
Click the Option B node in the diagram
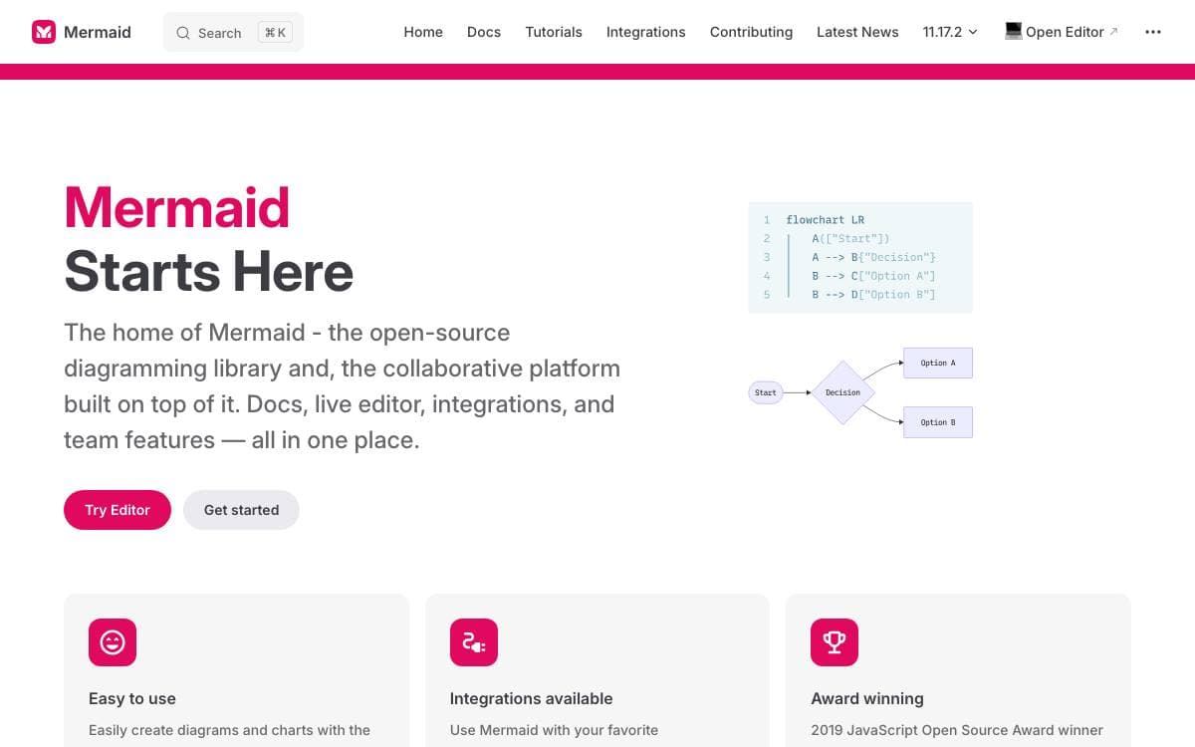pyautogui.click(x=937, y=422)
